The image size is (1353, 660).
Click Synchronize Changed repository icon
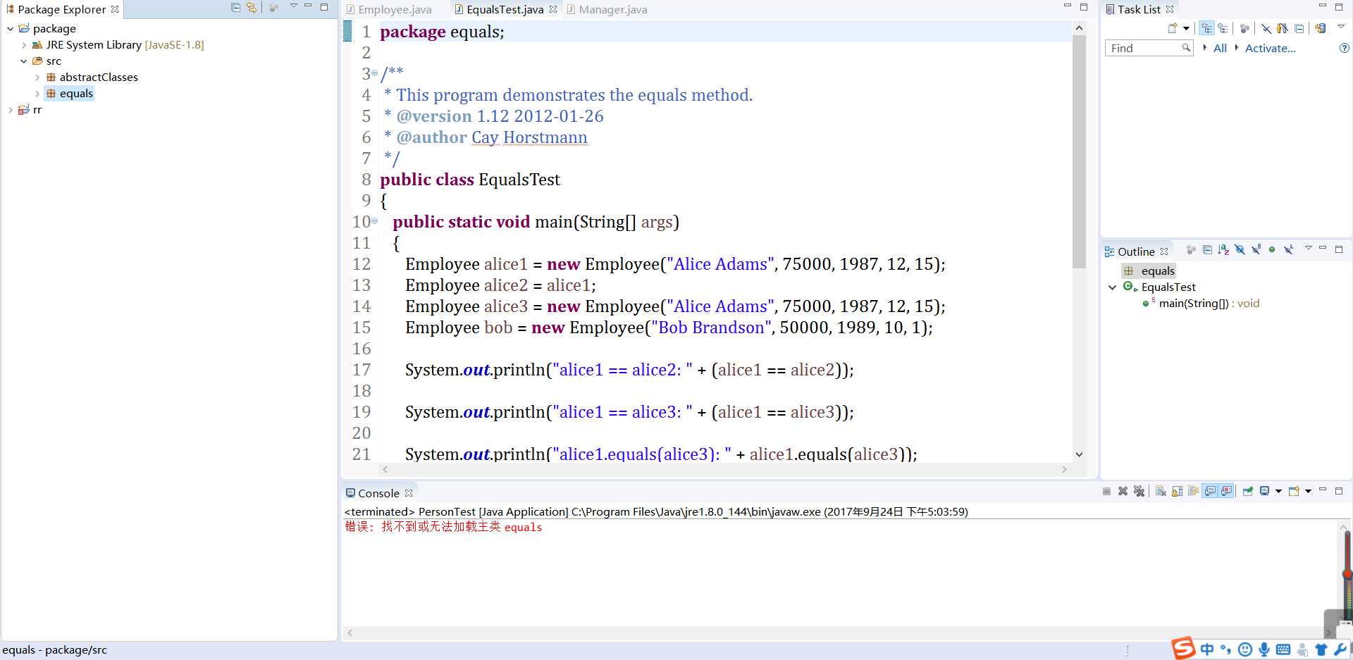coord(1320,28)
